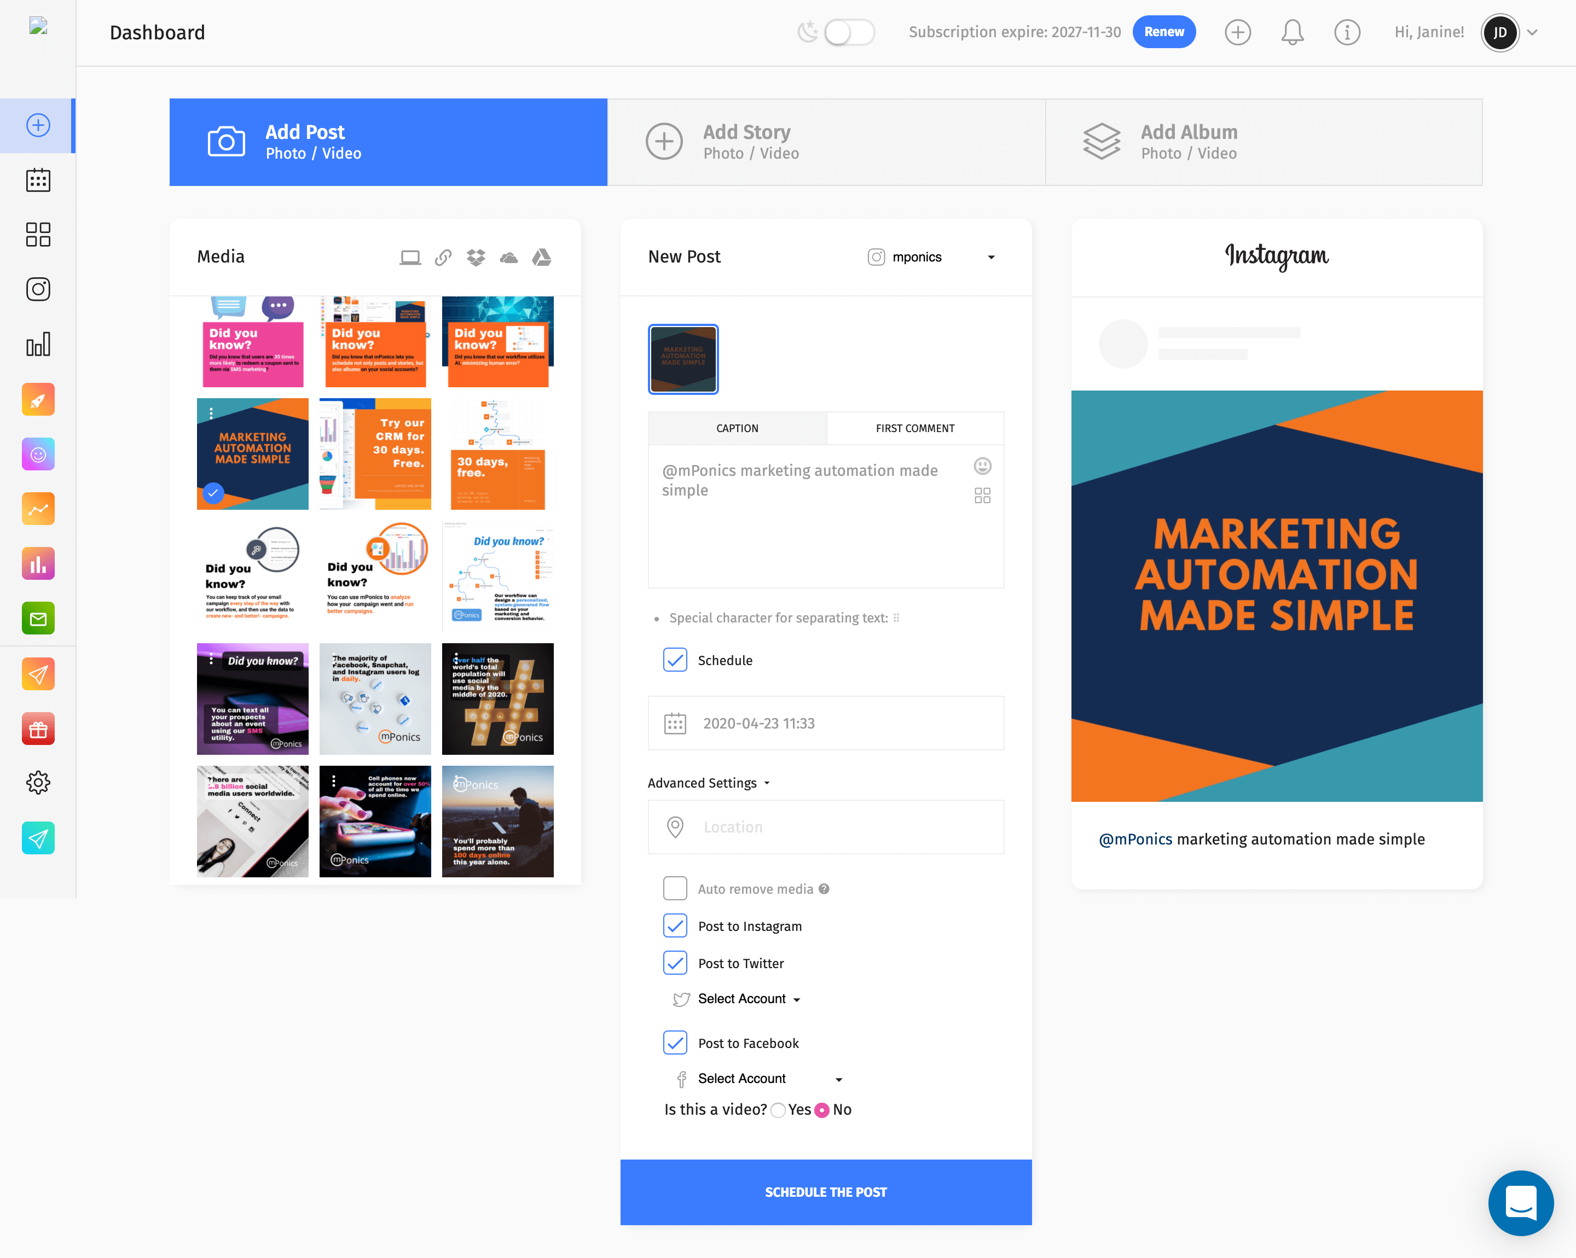Screen dimensions: 1576x1258
Task: Uncheck Post to Facebook
Action: (675, 1042)
